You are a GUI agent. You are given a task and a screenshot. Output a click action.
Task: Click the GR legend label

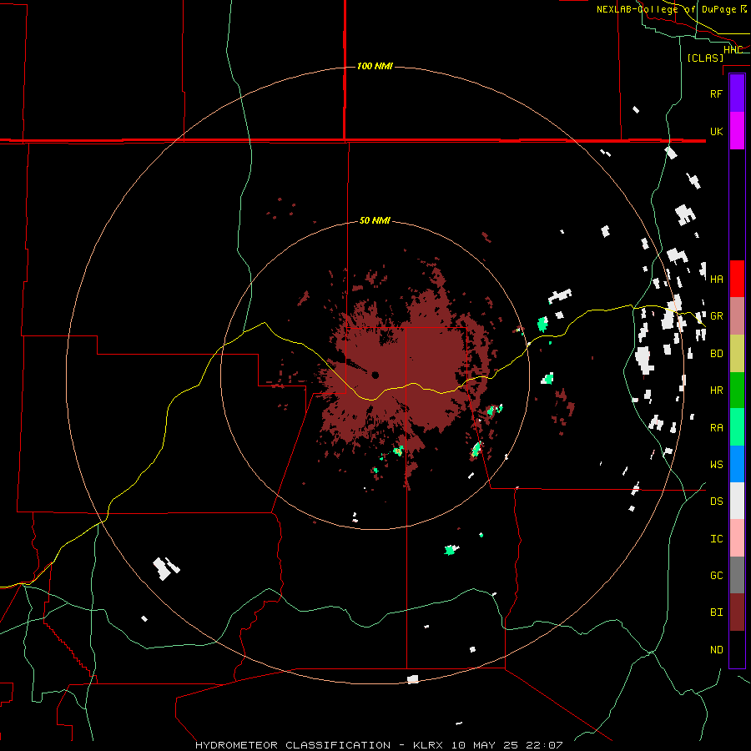pyautogui.click(x=716, y=316)
